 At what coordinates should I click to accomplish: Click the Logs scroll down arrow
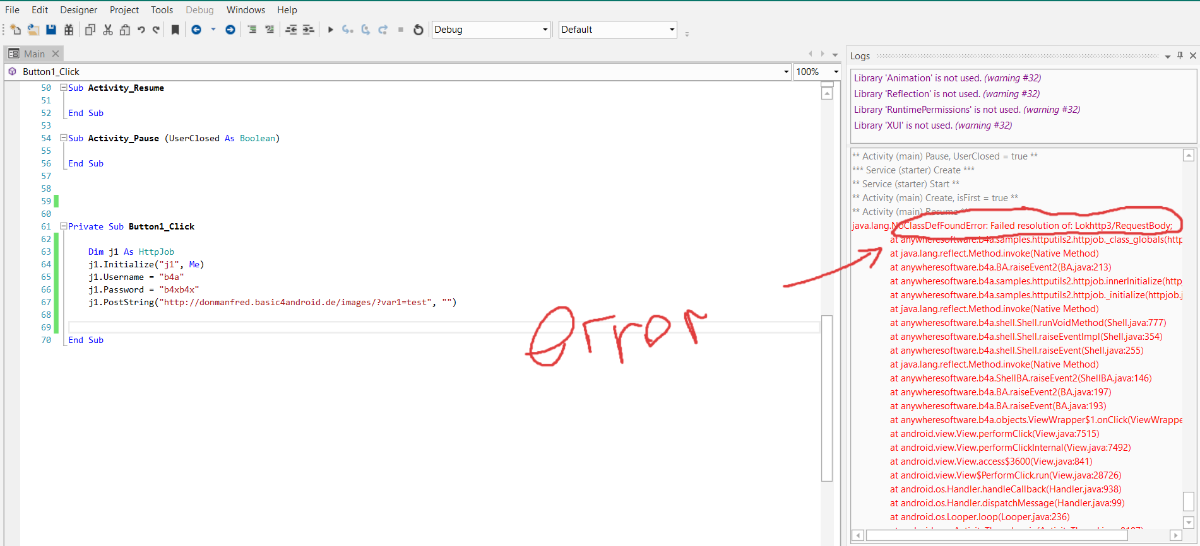(x=1189, y=523)
